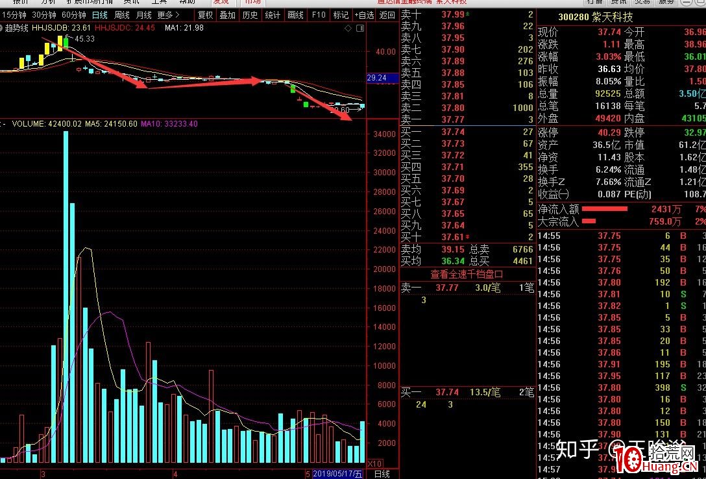The image size is (706, 479).
Task: Click the red 净流入额 bar
Action: coord(605,209)
